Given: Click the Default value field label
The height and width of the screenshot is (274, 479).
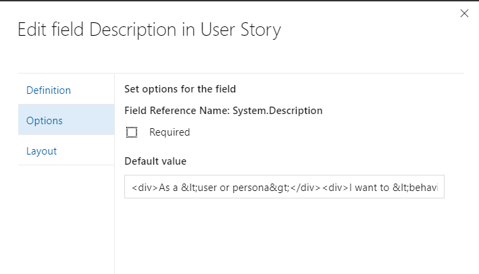Looking at the screenshot, I should click(155, 161).
